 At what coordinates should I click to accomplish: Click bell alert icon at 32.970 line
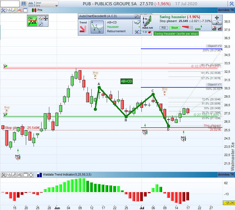[x=6, y=66]
